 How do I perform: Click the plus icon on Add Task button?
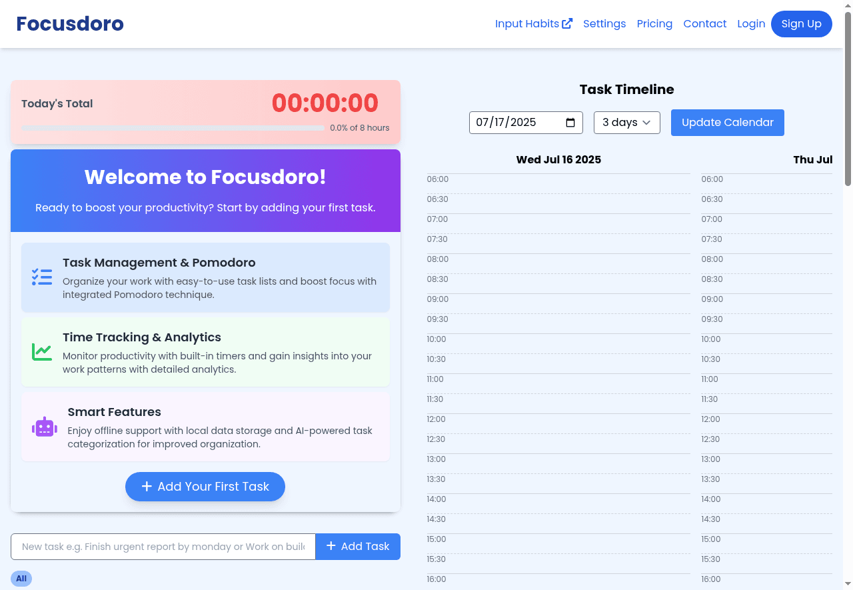[x=331, y=547]
